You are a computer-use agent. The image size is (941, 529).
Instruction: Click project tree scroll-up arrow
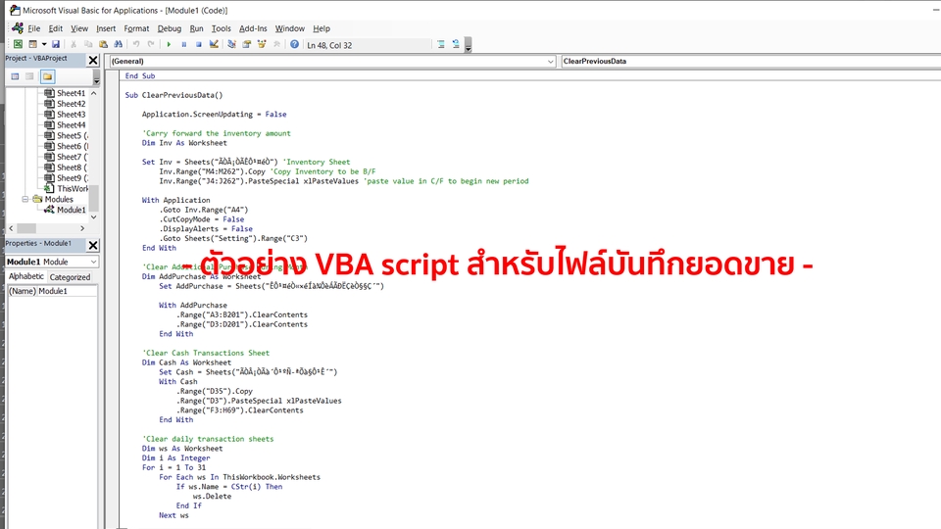94,94
